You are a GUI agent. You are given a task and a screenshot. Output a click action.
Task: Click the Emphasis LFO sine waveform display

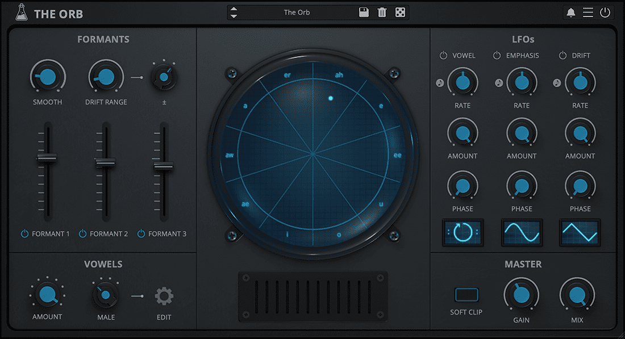coord(522,232)
